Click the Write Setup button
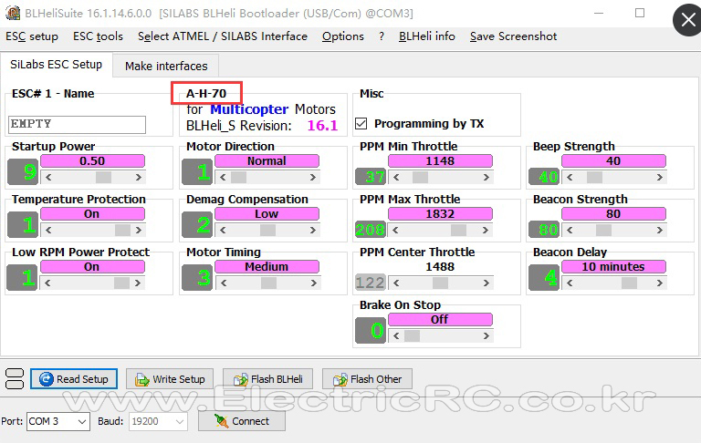This screenshot has width=701, height=443. [170, 379]
